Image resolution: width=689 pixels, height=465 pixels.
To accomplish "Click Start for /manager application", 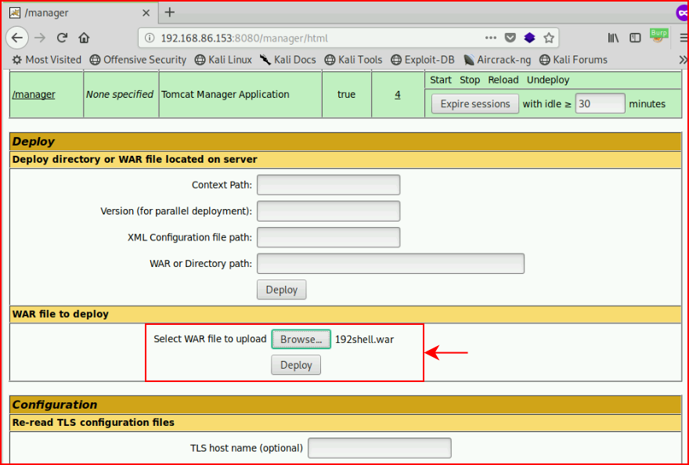I will 440,80.
